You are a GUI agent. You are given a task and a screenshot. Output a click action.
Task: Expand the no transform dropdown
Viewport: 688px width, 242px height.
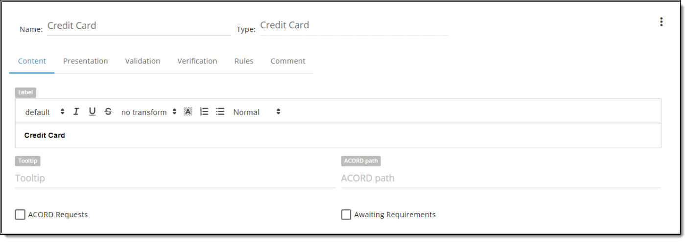(149, 112)
